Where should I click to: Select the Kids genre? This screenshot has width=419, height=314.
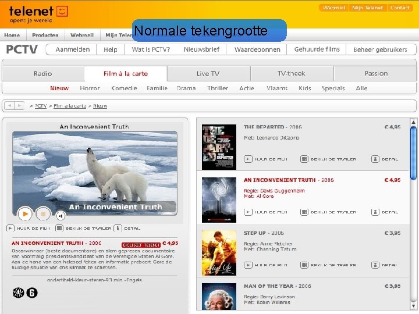tap(305, 88)
